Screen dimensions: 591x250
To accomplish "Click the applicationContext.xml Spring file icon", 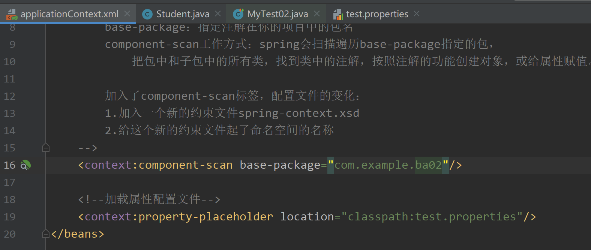I will (x=12, y=15).
